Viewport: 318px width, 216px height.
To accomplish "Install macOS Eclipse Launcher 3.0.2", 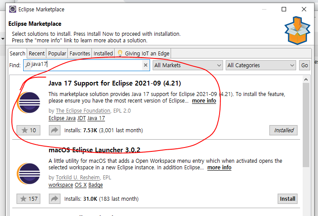I will click(287, 199).
